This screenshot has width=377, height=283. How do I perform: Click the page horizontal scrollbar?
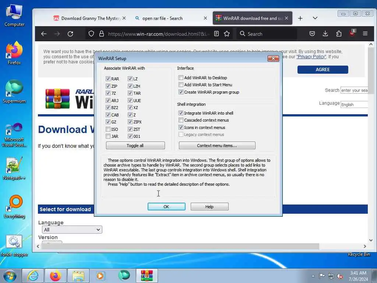click(180, 246)
